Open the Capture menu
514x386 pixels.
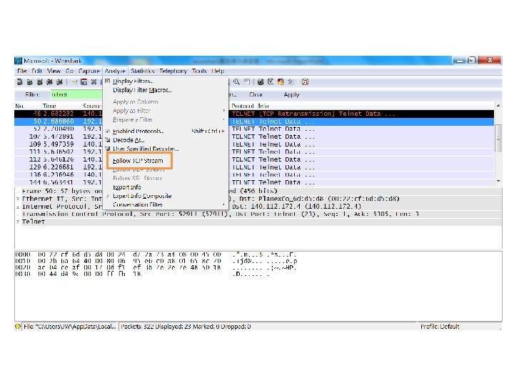(x=89, y=71)
